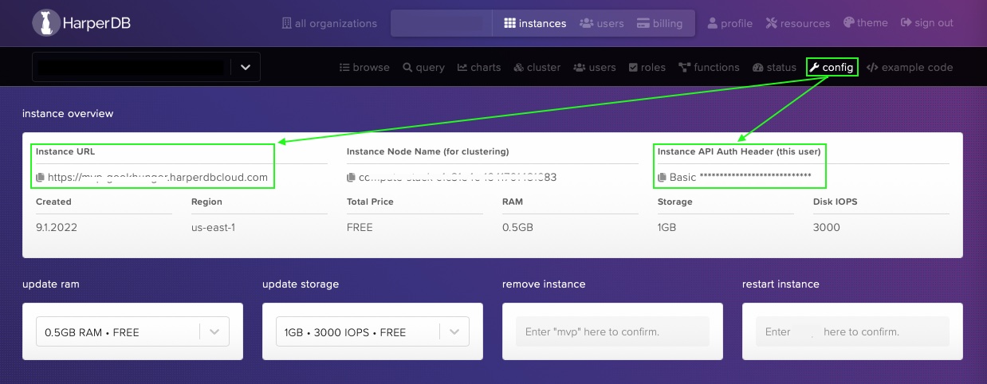This screenshot has height=384, width=987.
Task: Focus the remove instance confirmation field
Action: (x=612, y=331)
